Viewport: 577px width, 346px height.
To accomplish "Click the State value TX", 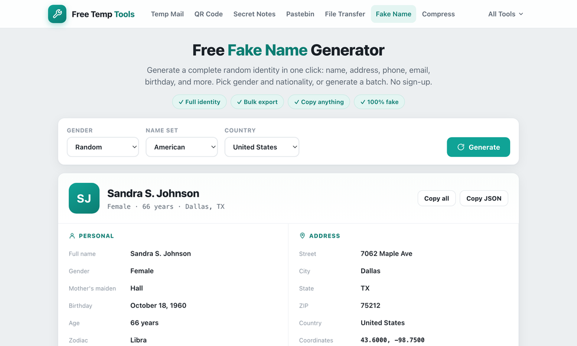I will (x=365, y=288).
